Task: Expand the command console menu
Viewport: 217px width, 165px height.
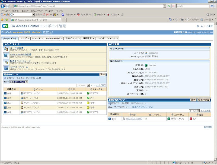Action: coord(117,38)
